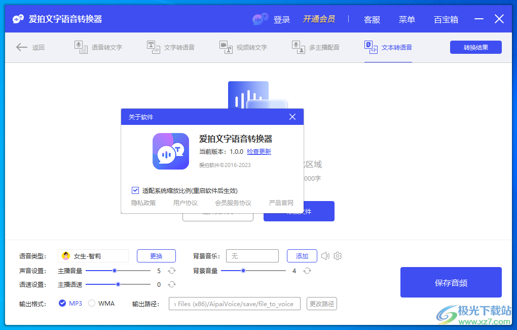Minimize the main application window

tap(479, 19)
